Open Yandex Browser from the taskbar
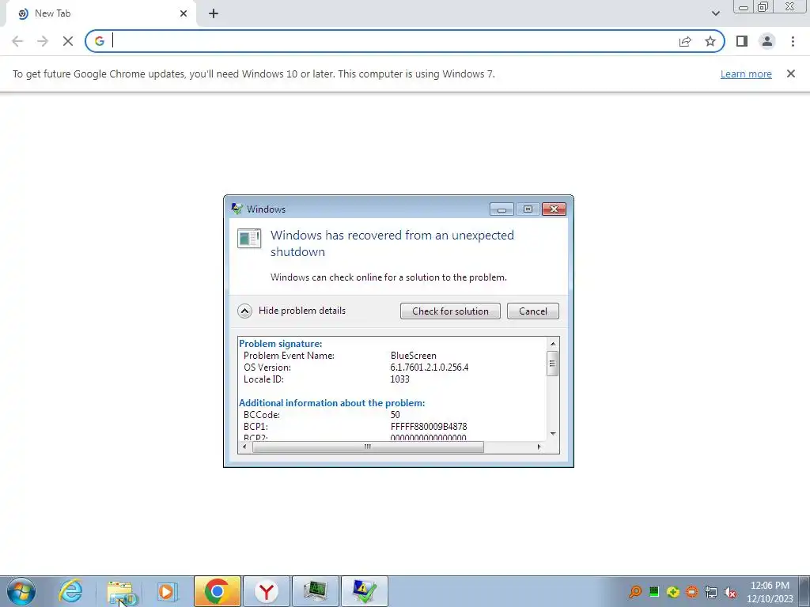The width and height of the screenshot is (810, 607). [x=267, y=591]
